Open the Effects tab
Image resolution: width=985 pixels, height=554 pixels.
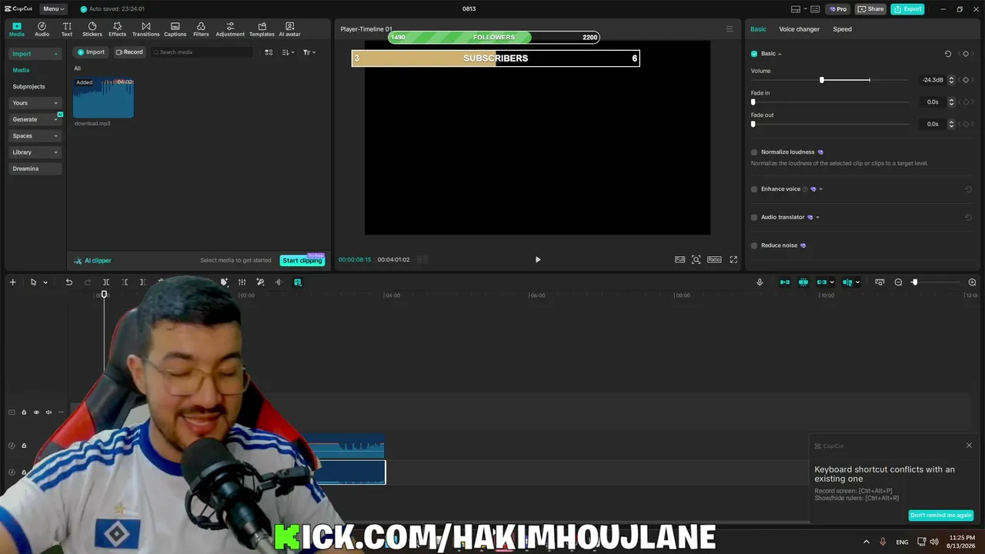pyautogui.click(x=117, y=29)
